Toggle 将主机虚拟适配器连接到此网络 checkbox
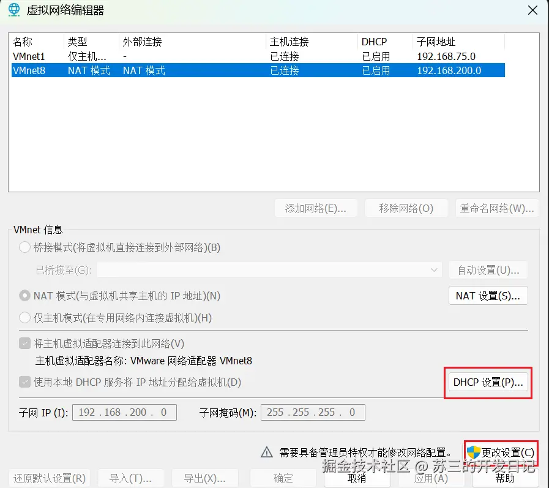The width and height of the screenshot is (549, 488). 24,343
